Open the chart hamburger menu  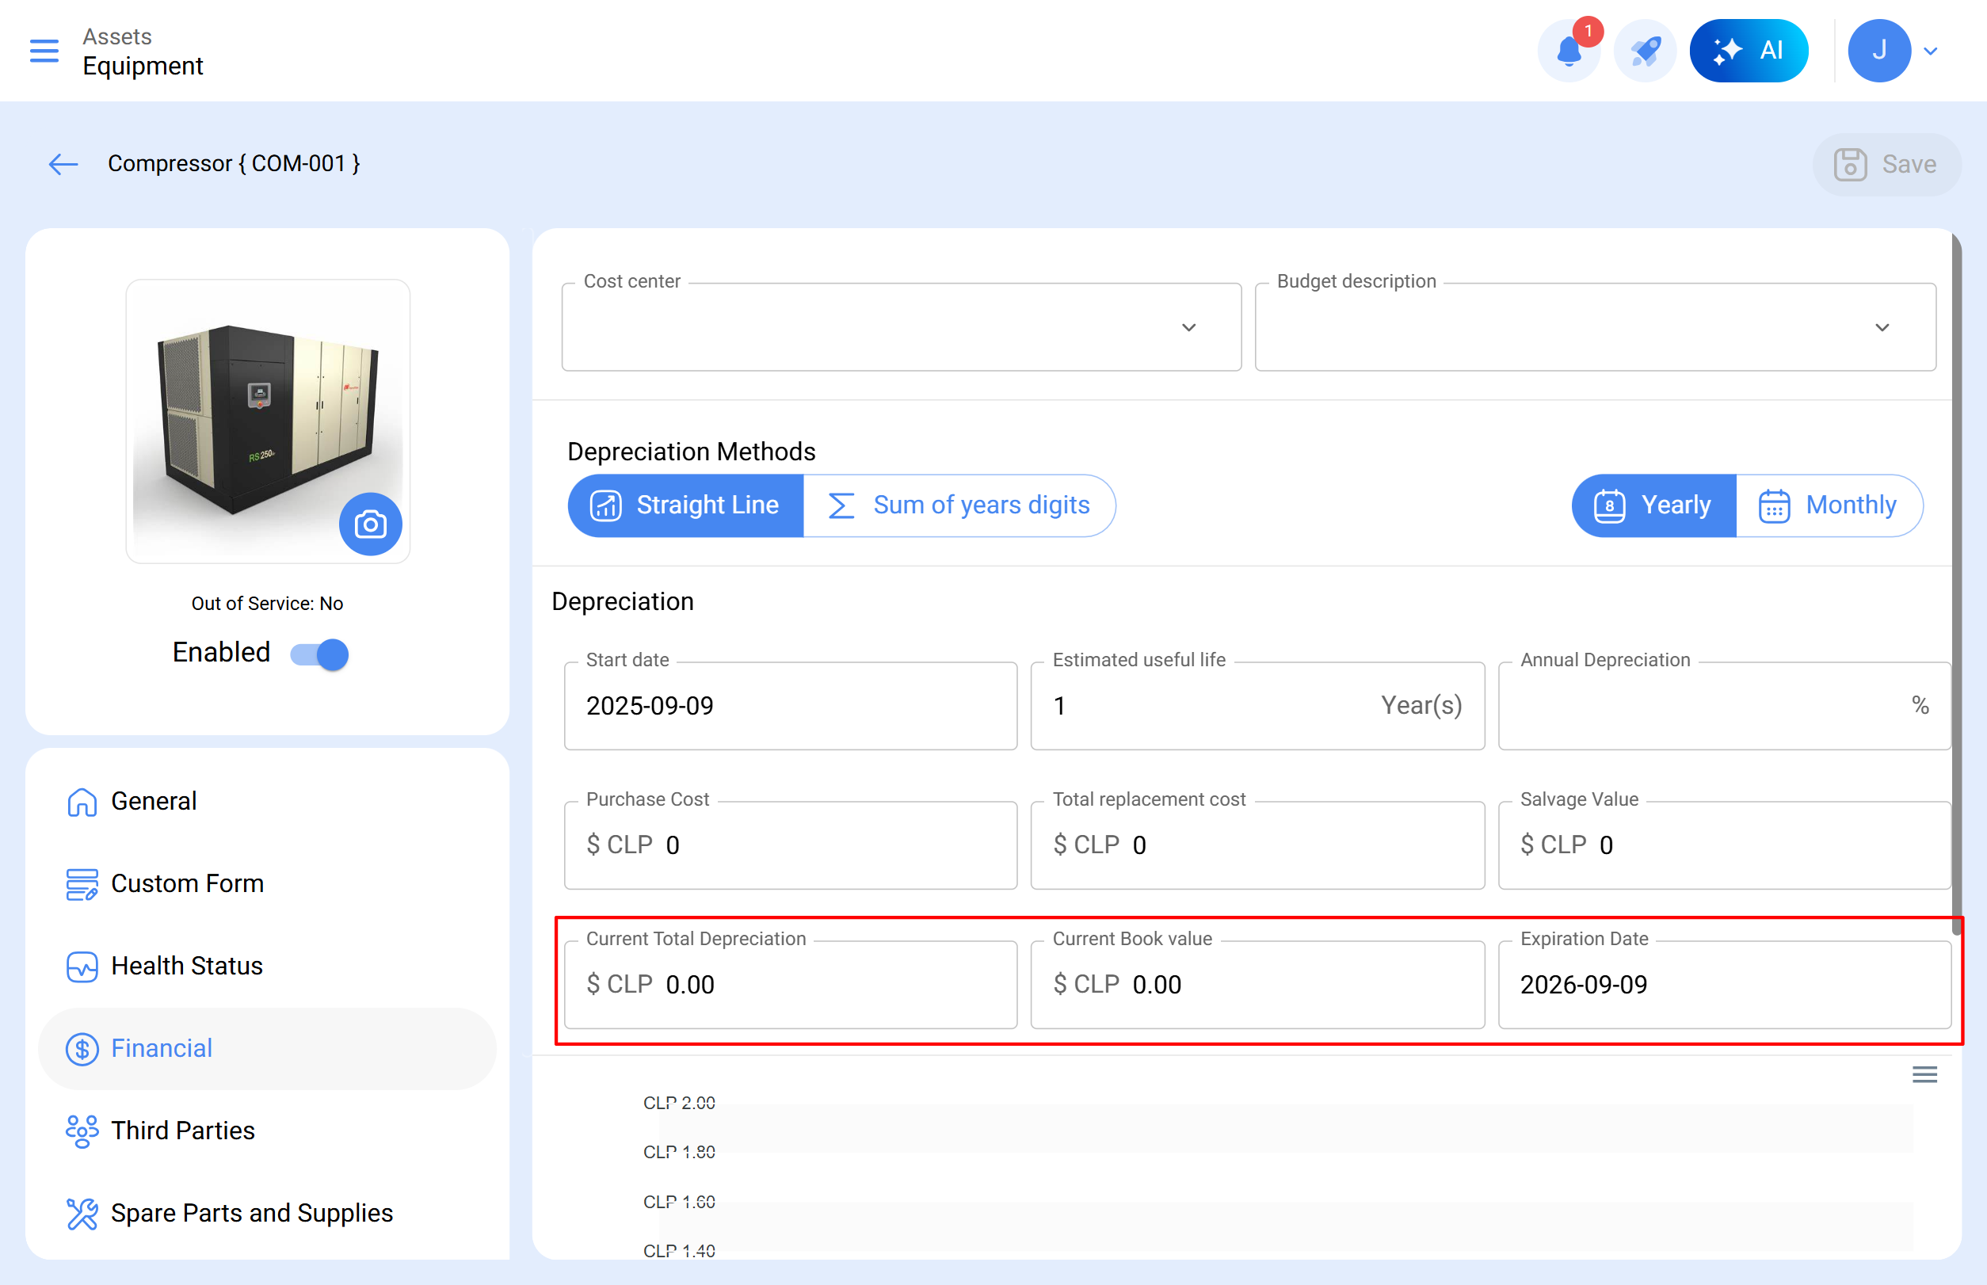(x=1924, y=1075)
